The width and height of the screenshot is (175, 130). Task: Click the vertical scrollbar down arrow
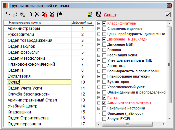(x=169, y=119)
